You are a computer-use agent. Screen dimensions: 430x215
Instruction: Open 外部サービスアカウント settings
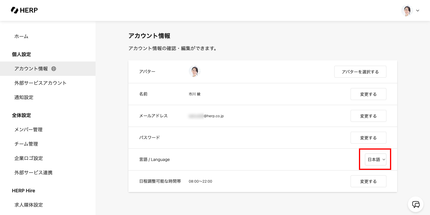click(x=41, y=83)
